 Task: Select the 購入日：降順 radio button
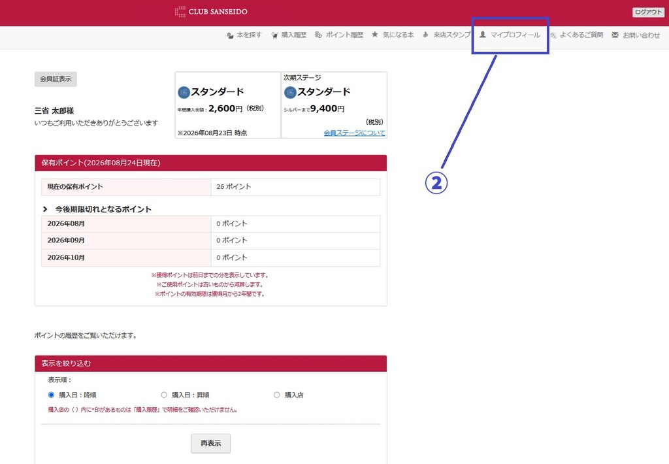[x=51, y=395]
